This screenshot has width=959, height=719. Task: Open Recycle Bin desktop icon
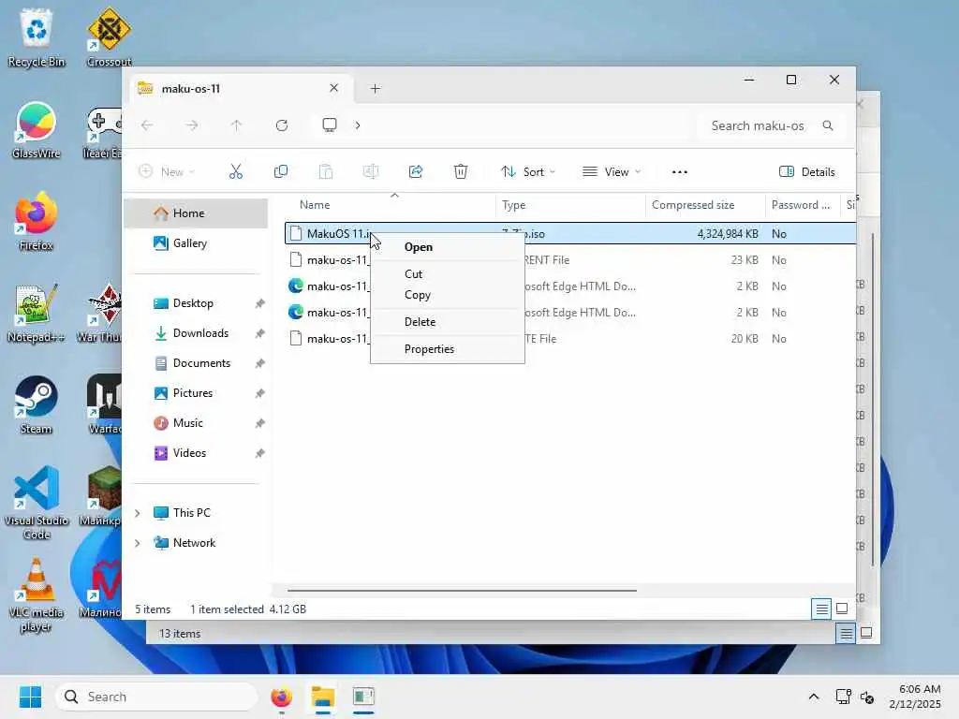[x=37, y=37]
